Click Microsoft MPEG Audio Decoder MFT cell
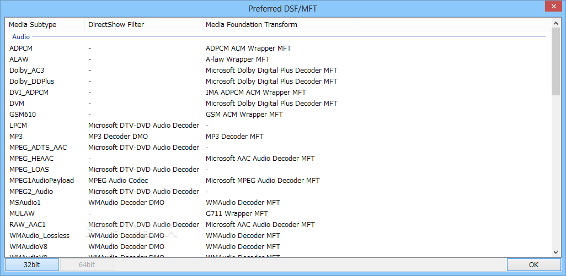 pyautogui.click(x=263, y=180)
